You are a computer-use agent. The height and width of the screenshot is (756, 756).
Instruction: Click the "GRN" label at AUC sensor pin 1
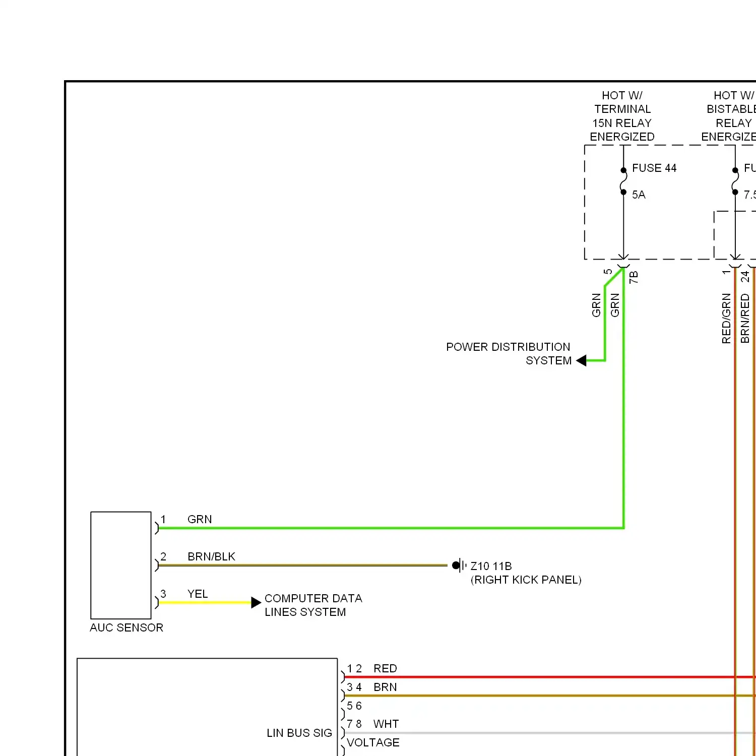(200, 519)
